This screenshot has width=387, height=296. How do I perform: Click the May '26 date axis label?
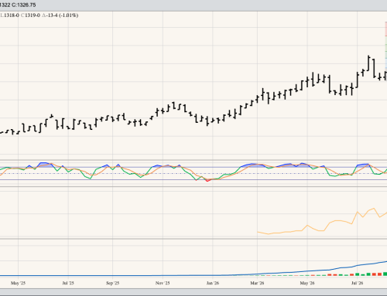point(307,283)
